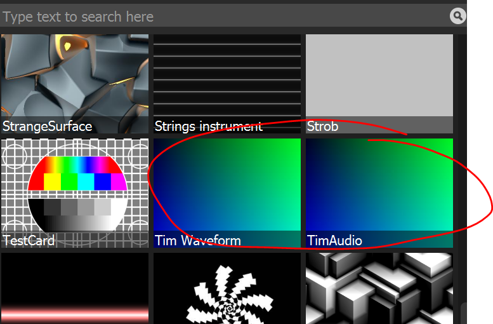
Task: Select the gray Strob effect thumbnail
Action: pyautogui.click(x=379, y=75)
